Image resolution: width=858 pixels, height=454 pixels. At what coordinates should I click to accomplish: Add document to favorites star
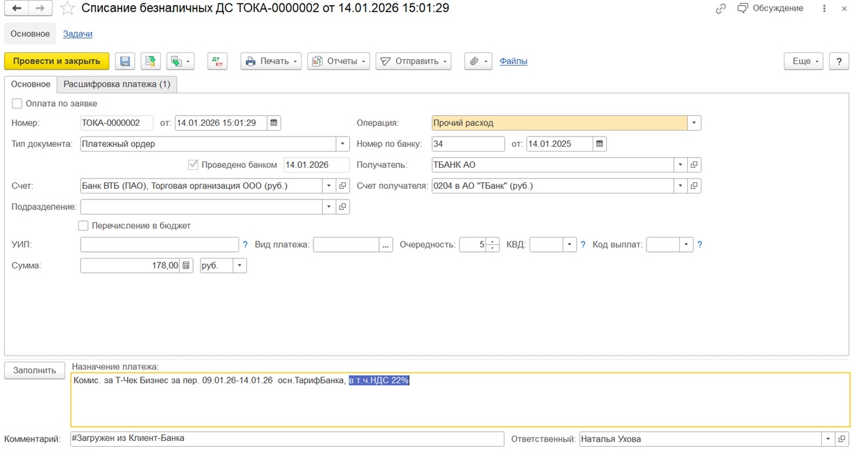coord(67,9)
